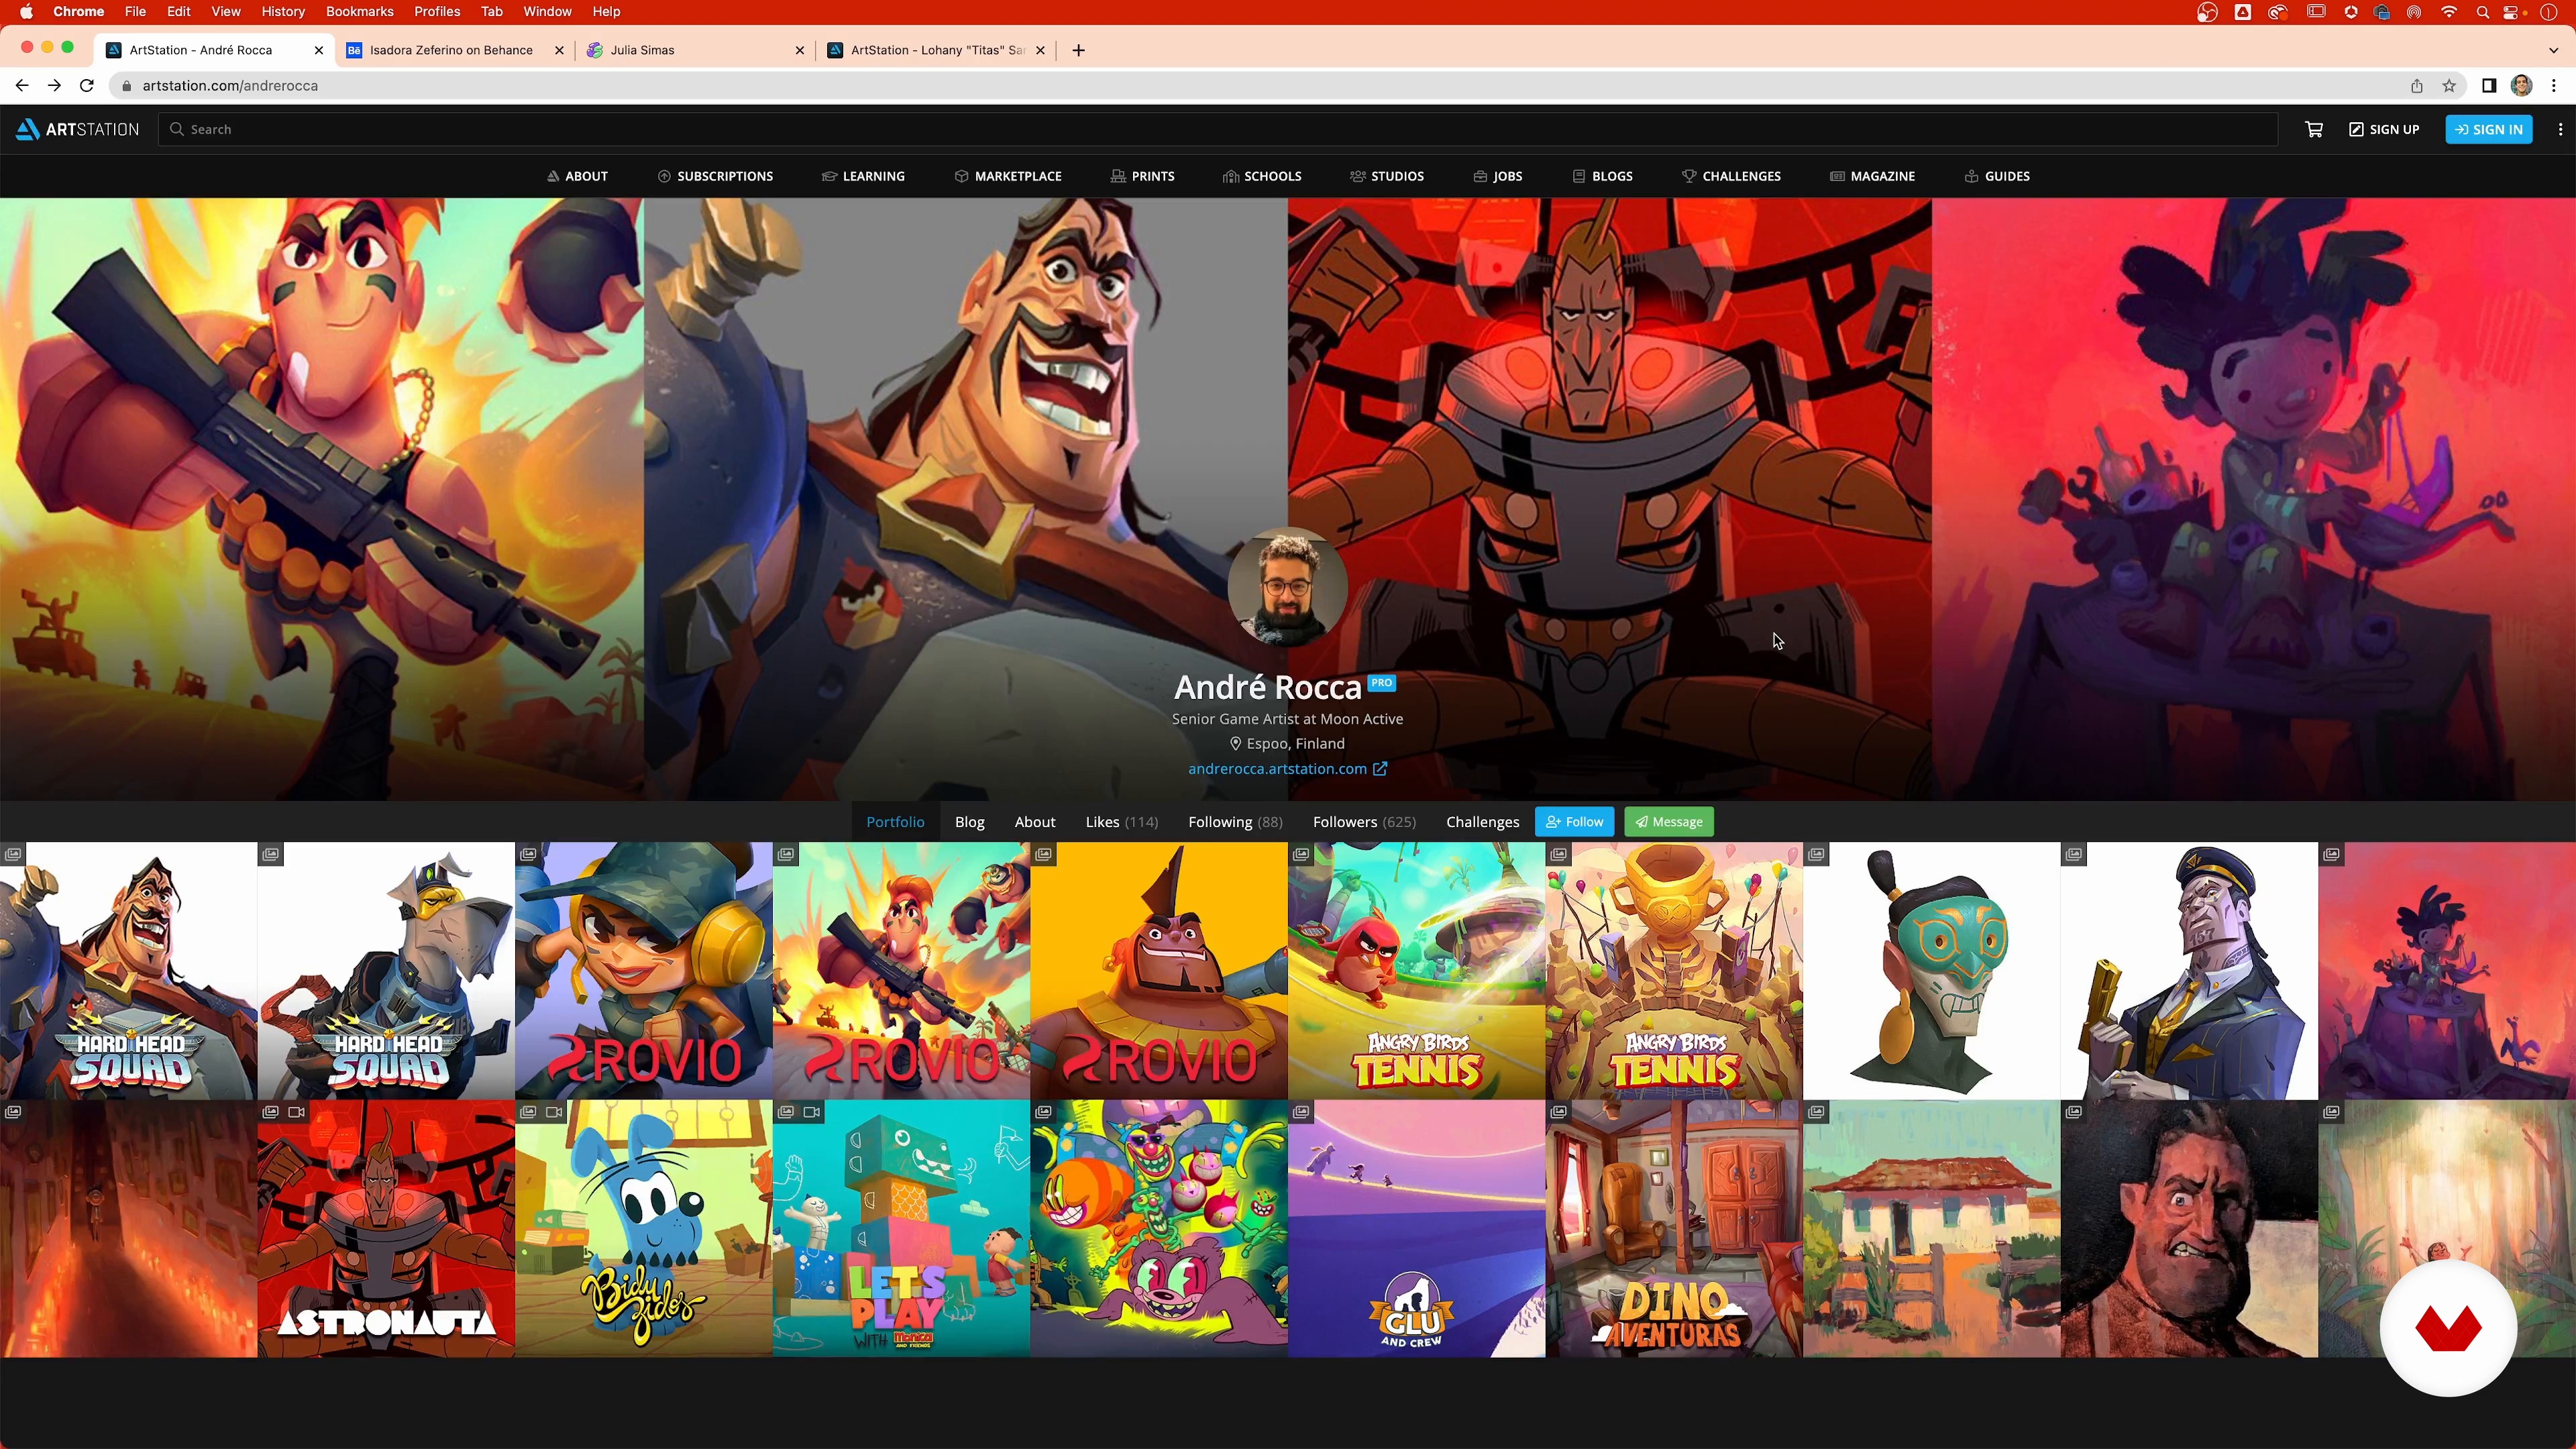The height and width of the screenshot is (1449, 2576).
Task: Open the Astronauta artwork thumbnail
Action: (x=386, y=1229)
